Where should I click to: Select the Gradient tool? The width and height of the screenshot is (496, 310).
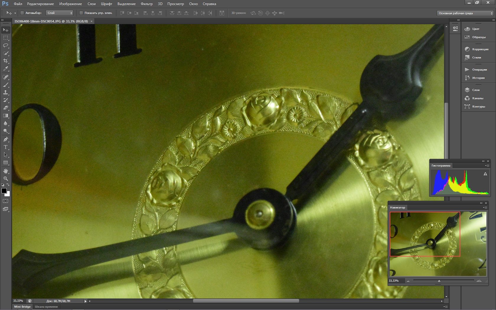click(6, 115)
